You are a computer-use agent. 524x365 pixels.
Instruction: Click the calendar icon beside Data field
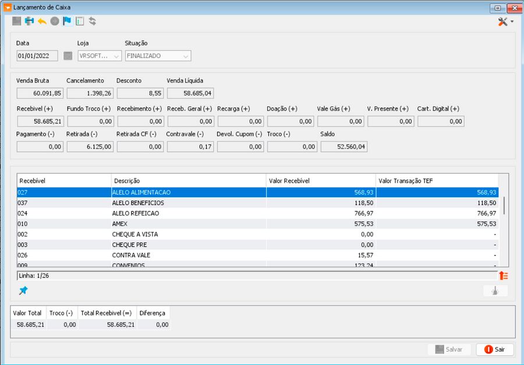[x=68, y=56]
